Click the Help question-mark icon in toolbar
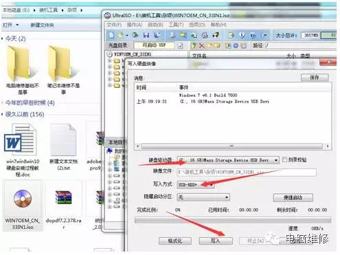Image resolution: width=340 pixels, height=255 pixels. pyautogui.click(x=253, y=35)
